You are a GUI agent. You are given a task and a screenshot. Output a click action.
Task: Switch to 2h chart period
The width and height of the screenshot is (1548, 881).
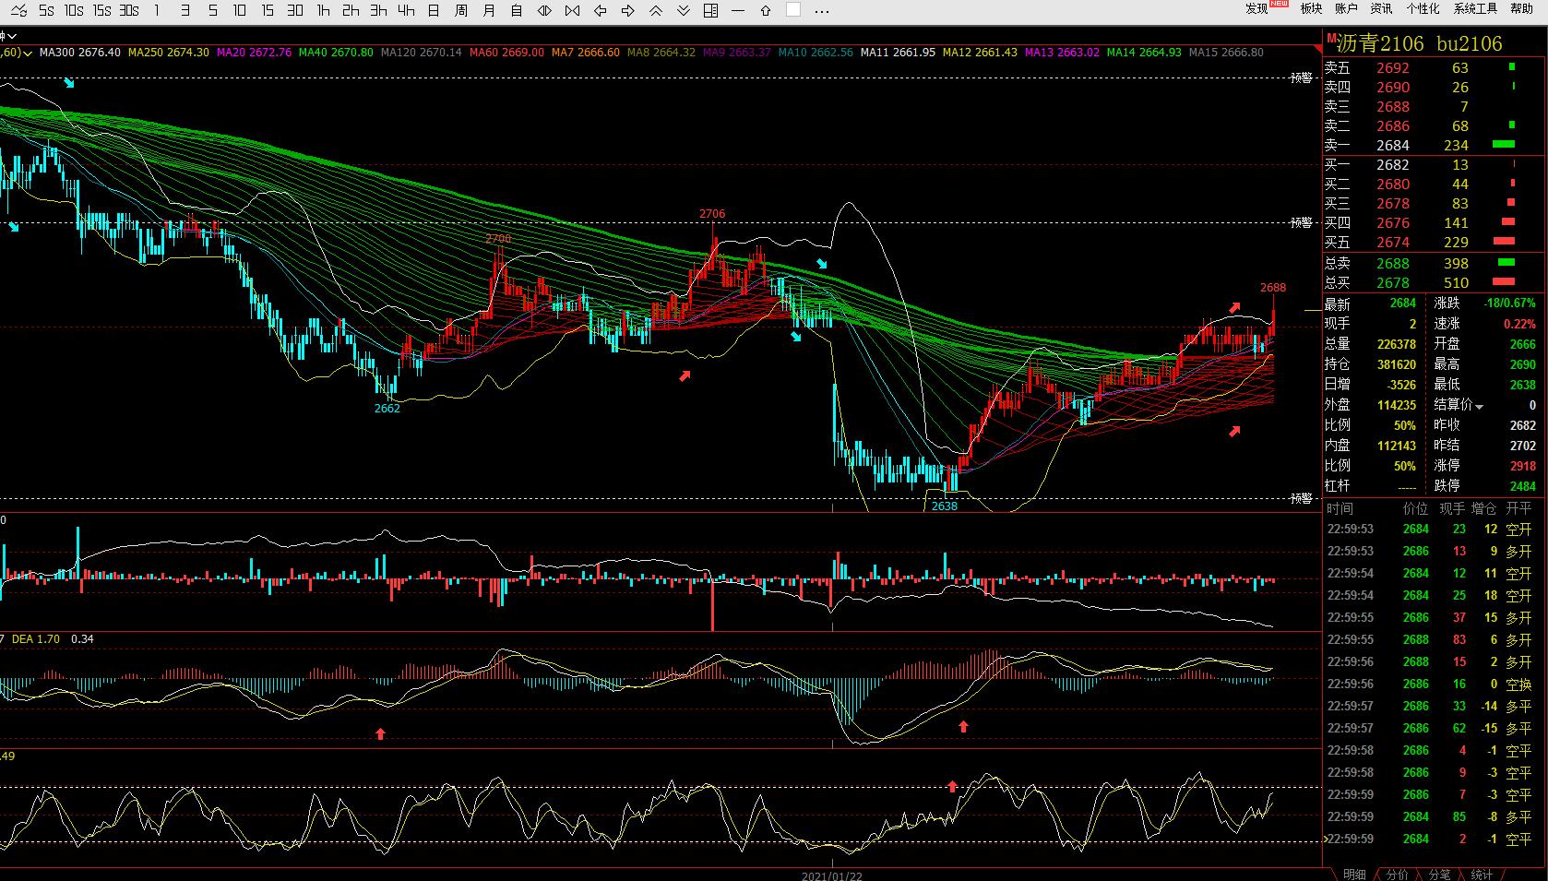tap(351, 11)
